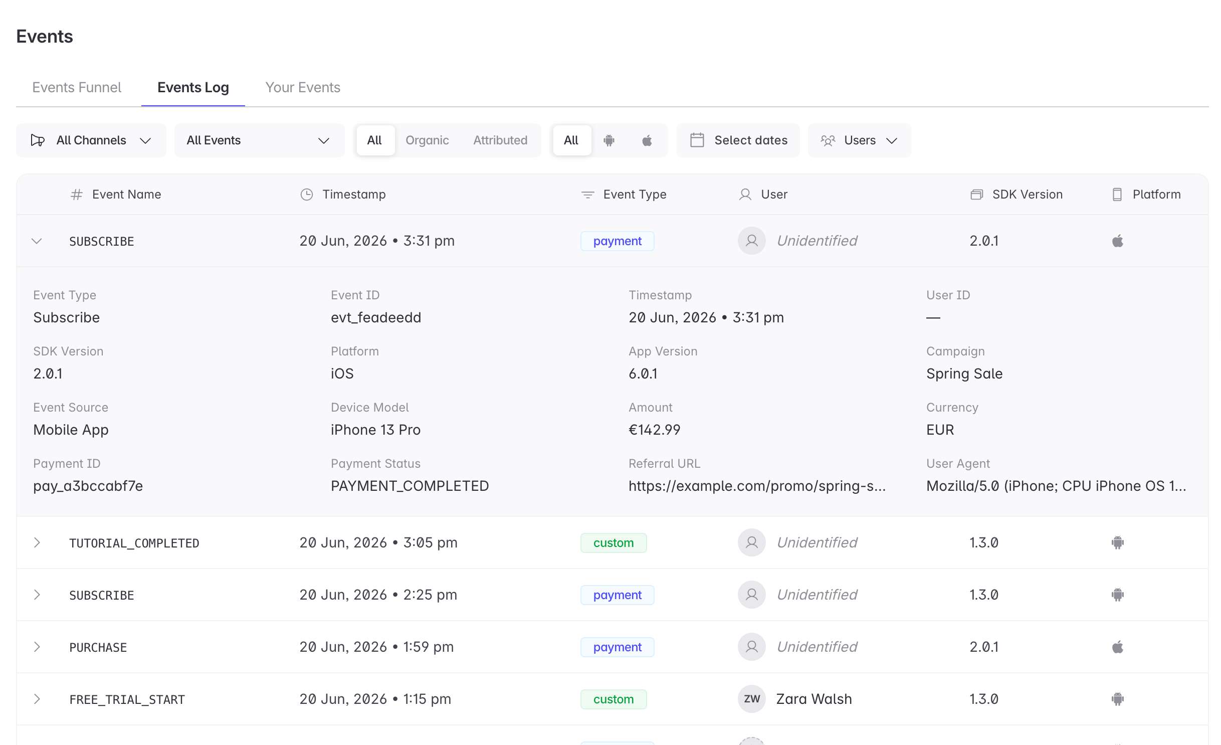Image resolution: width=1221 pixels, height=745 pixels.
Task: Click the user avatar on 3:31 pm SUBSCRIBE row
Action: tap(751, 241)
